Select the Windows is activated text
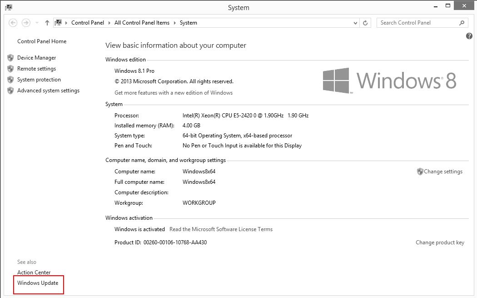Viewport: 477px width, 298px height. 139,229
